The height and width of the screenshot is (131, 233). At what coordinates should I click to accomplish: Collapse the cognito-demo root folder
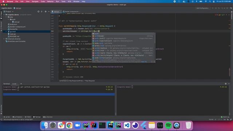[x=4, y=15]
